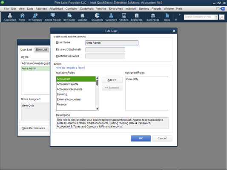Select Accounts Receivable role
Viewport: 227px width, 170px height.
[x=76, y=89]
